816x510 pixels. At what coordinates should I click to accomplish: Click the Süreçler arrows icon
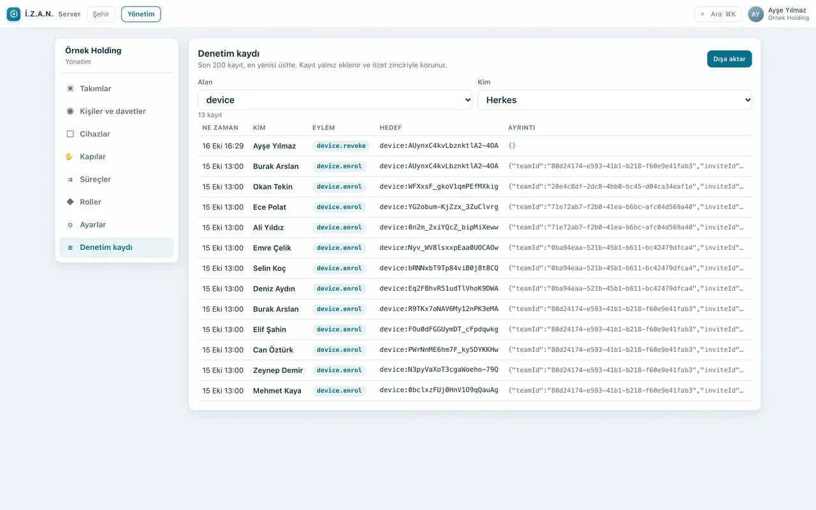pyautogui.click(x=70, y=180)
